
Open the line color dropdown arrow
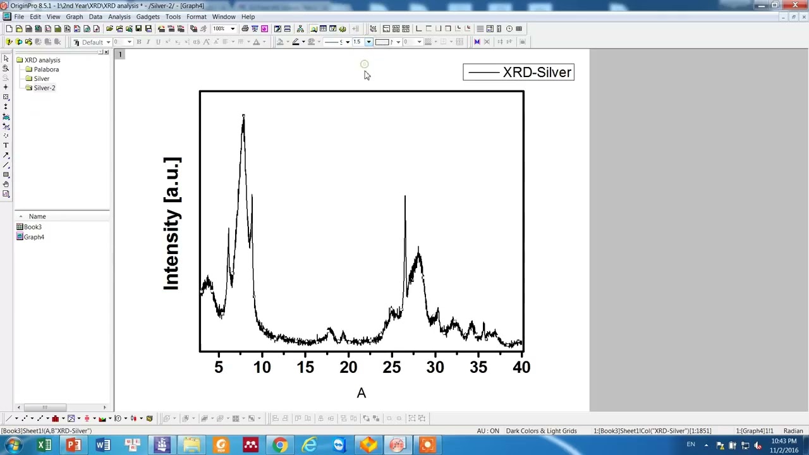pos(303,42)
